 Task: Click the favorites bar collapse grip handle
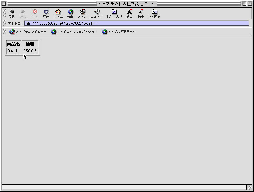(5, 31)
